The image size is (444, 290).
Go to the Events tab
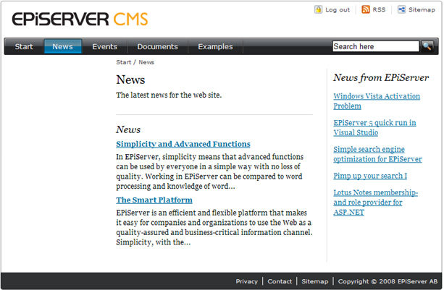click(x=104, y=47)
